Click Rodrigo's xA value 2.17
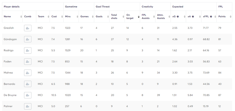 (x=190, y=50)
